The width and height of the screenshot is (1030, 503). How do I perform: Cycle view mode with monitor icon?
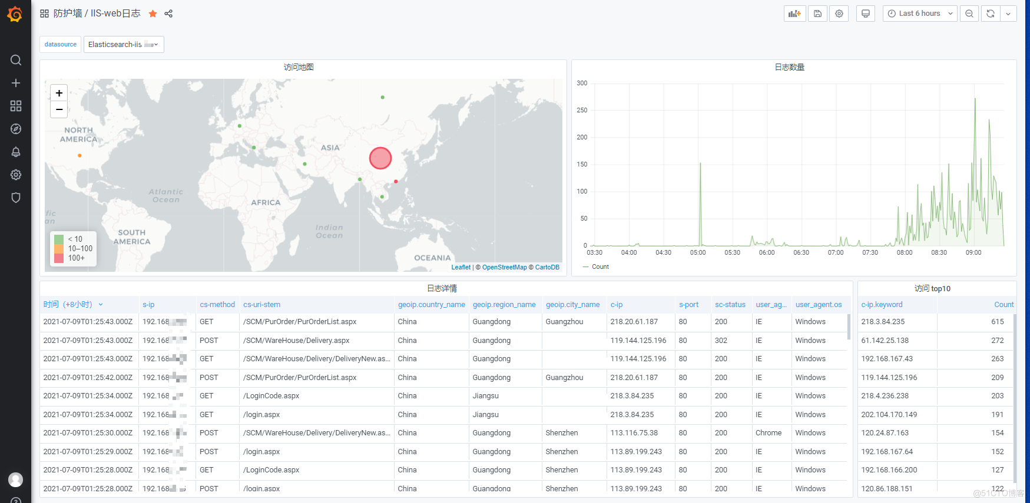click(866, 14)
